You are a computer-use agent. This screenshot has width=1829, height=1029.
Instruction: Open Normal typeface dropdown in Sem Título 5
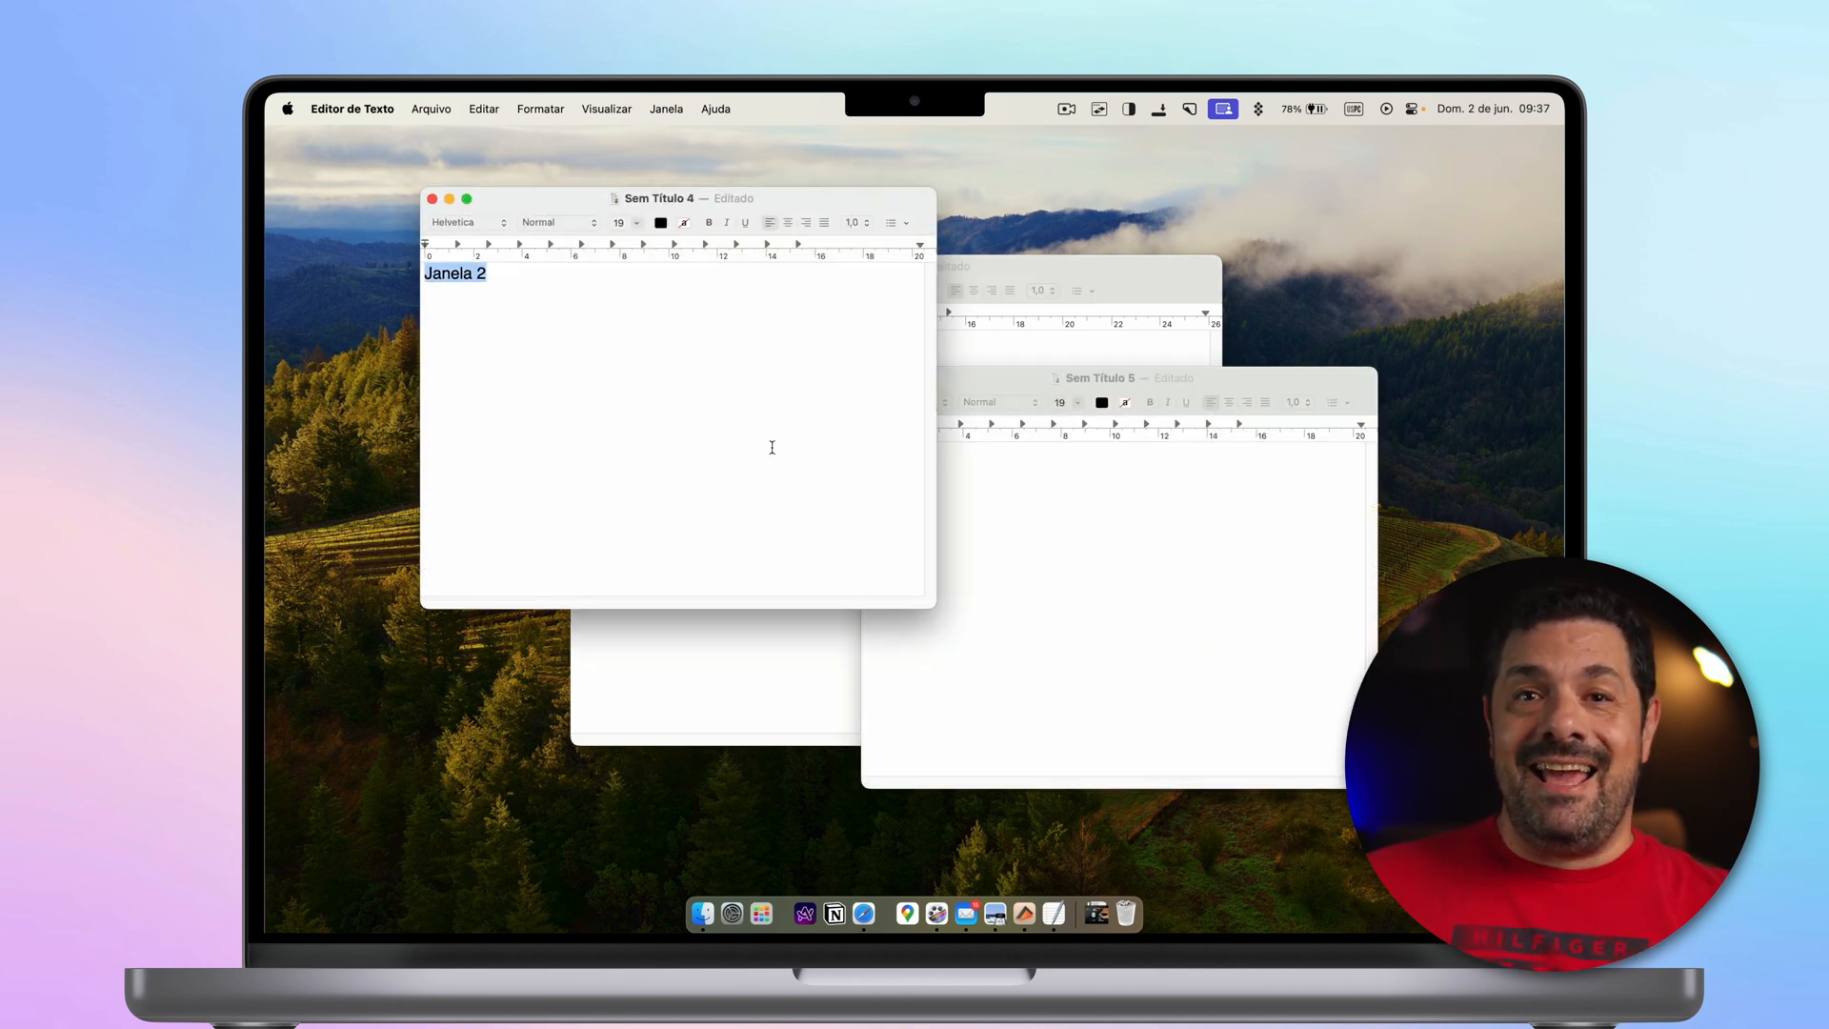[1000, 403]
